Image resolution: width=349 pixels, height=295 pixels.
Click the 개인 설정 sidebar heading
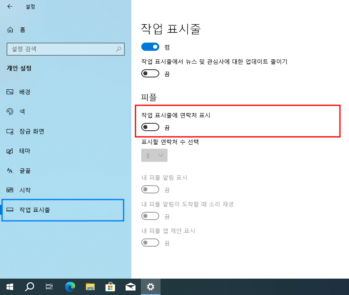point(19,68)
